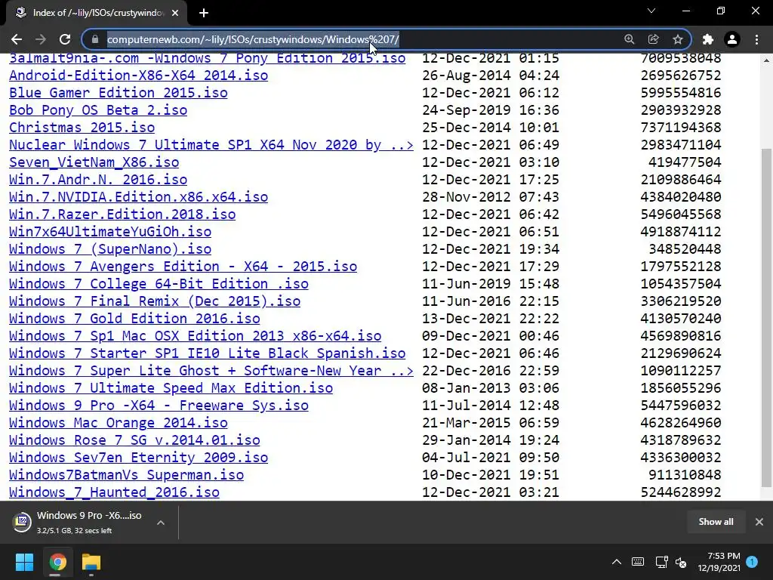Open the Extensions puzzle icon
The image size is (773, 580).
[x=708, y=39]
